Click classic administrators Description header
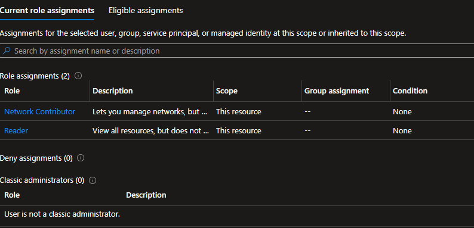This screenshot has width=474, height=228. pyautogui.click(x=146, y=195)
